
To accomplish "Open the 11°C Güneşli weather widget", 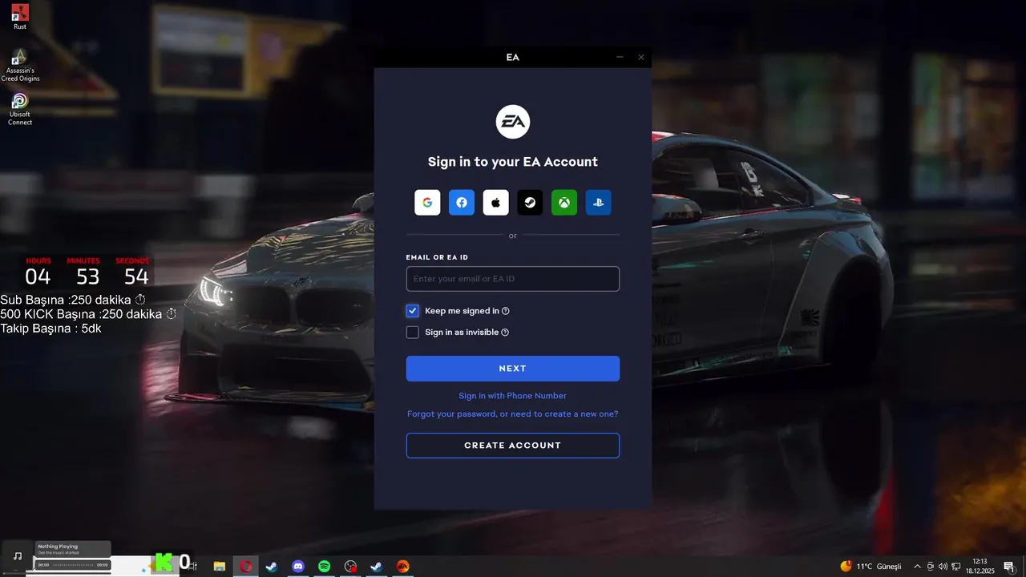I will tap(870, 567).
